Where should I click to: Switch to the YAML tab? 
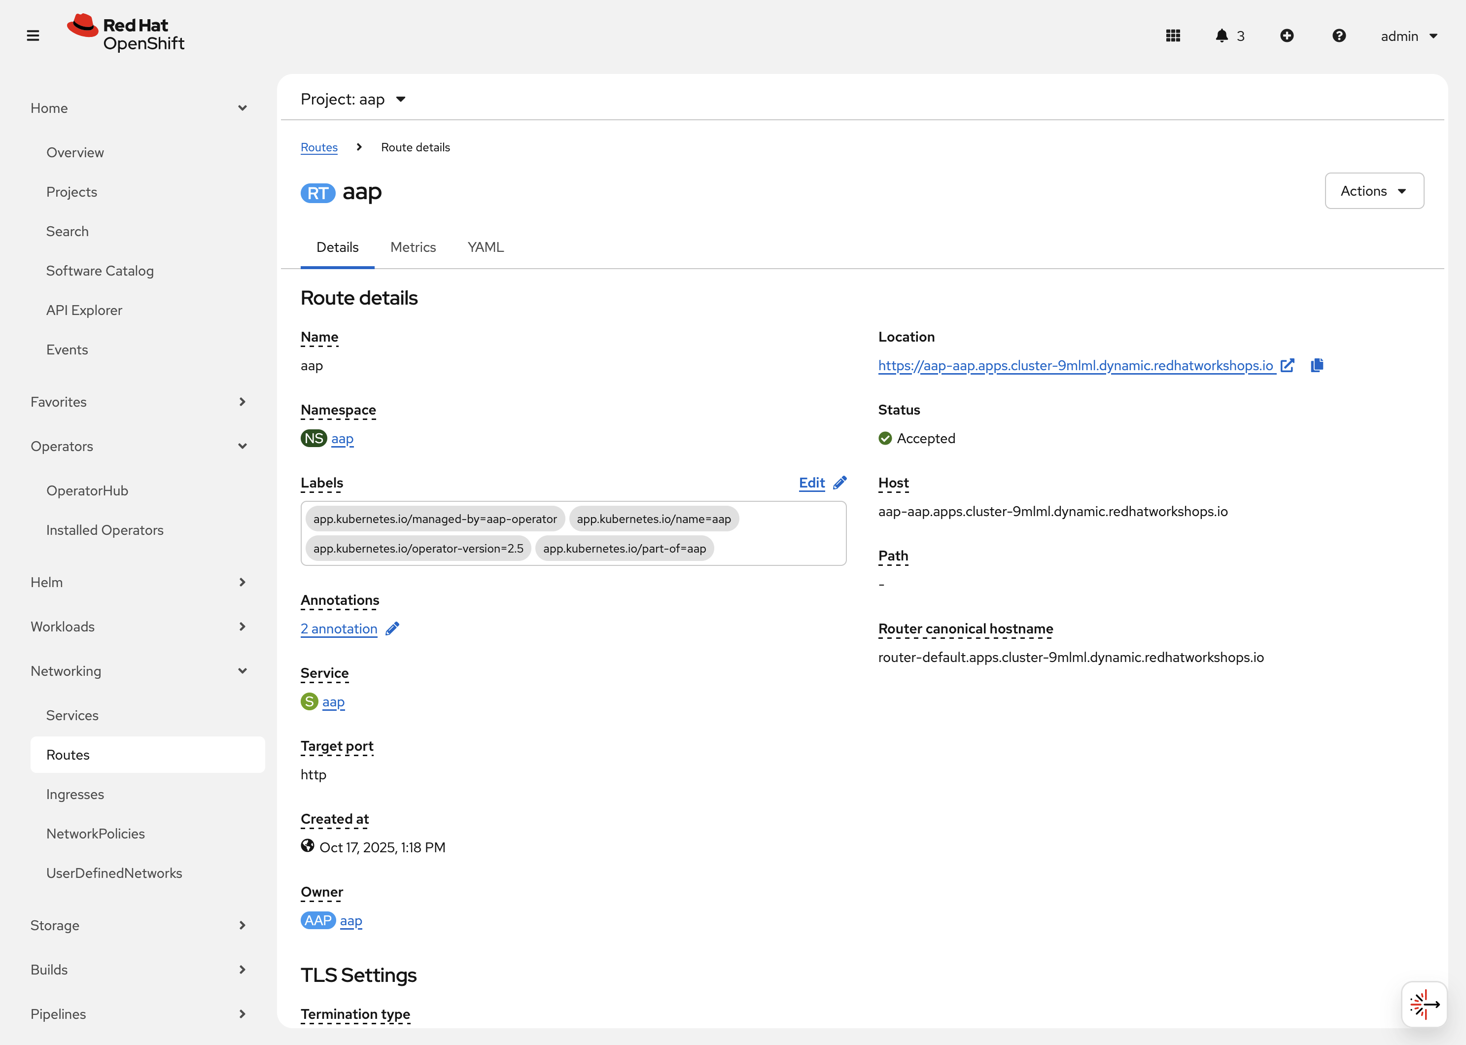tap(485, 247)
